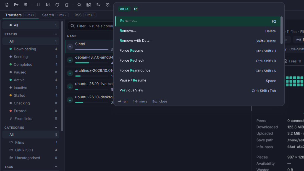Collapse the STATUS section chevron
Screen dimensions: 304x171
pyautogui.click(x=56, y=34)
